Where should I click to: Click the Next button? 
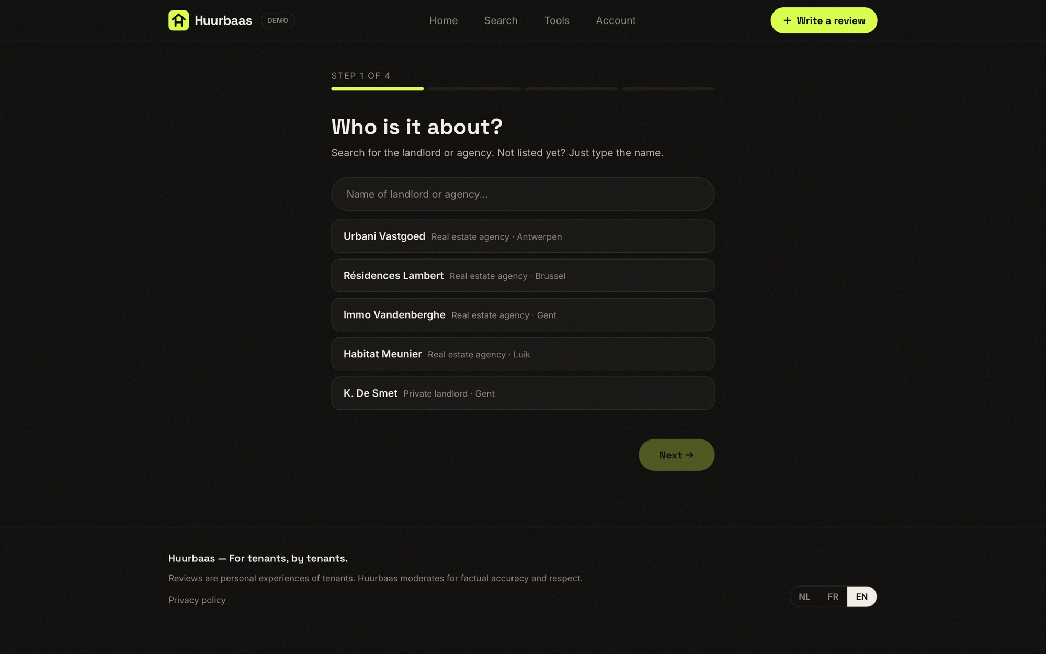click(676, 455)
